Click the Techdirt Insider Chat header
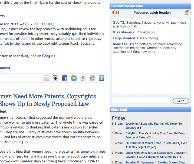 150,6
